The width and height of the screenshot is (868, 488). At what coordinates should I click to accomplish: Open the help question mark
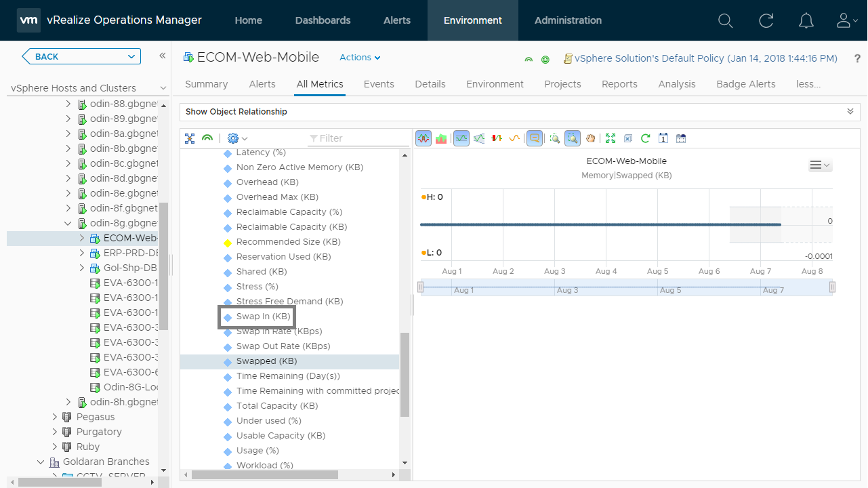click(857, 59)
